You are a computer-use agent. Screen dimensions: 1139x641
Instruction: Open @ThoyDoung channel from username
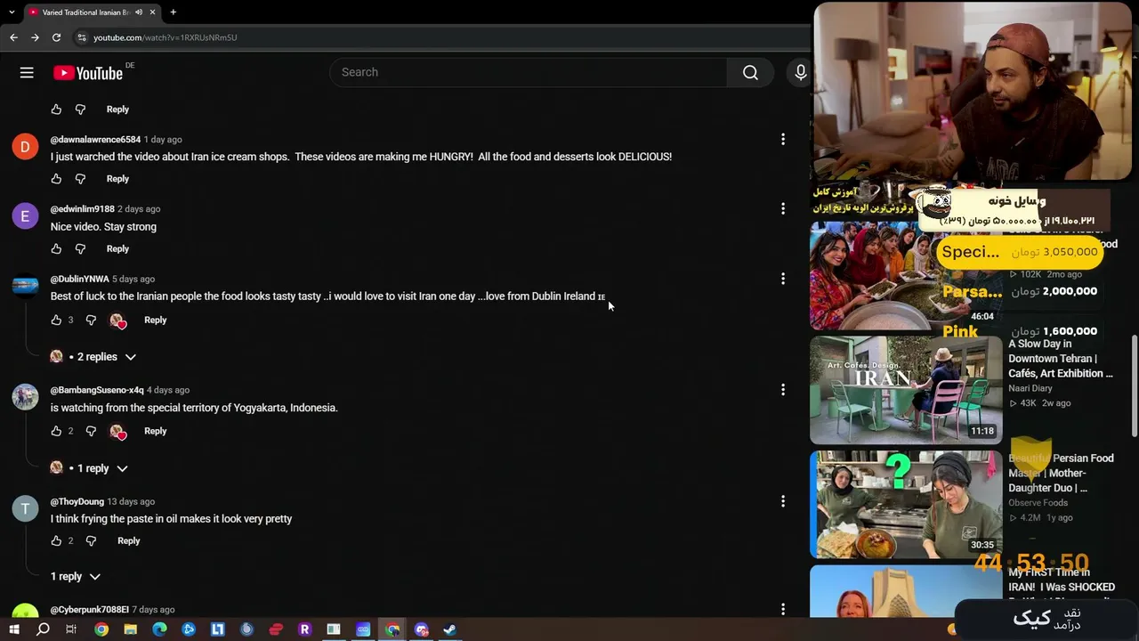click(x=77, y=502)
